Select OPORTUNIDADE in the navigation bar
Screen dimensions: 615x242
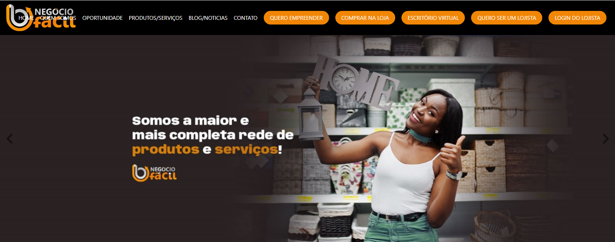click(102, 18)
